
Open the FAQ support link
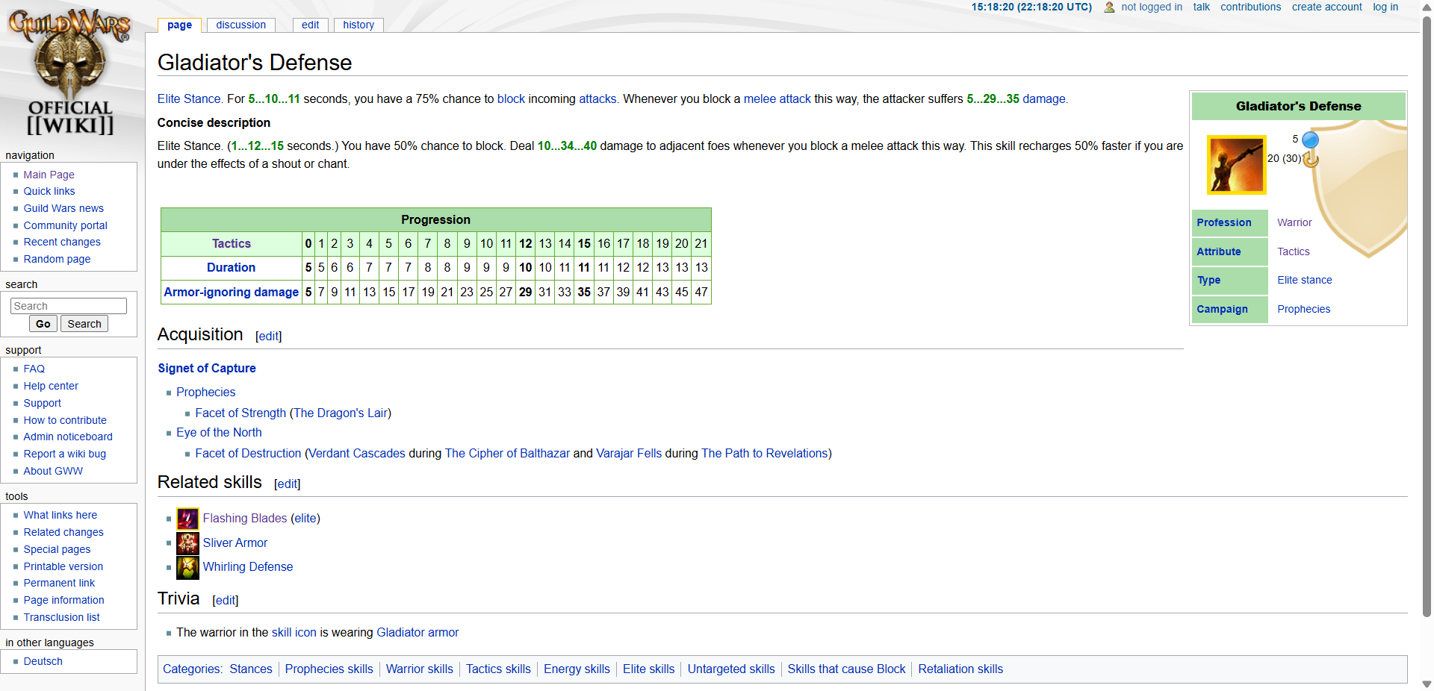34,369
